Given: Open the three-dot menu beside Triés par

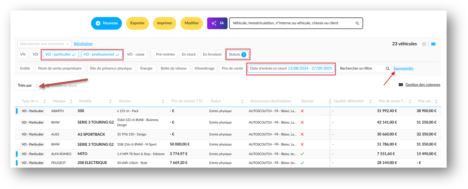Looking at the screenshot, I should pos(37,86).
